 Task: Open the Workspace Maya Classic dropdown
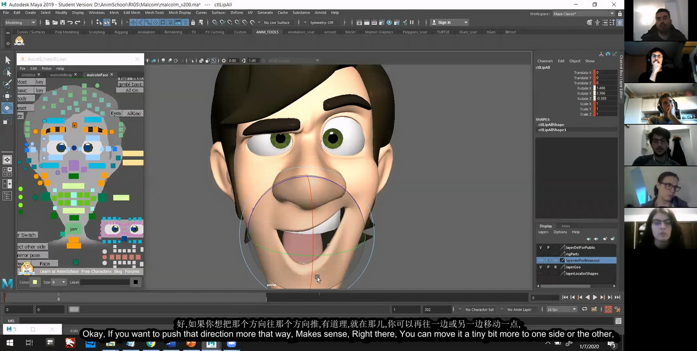point(583,13)
